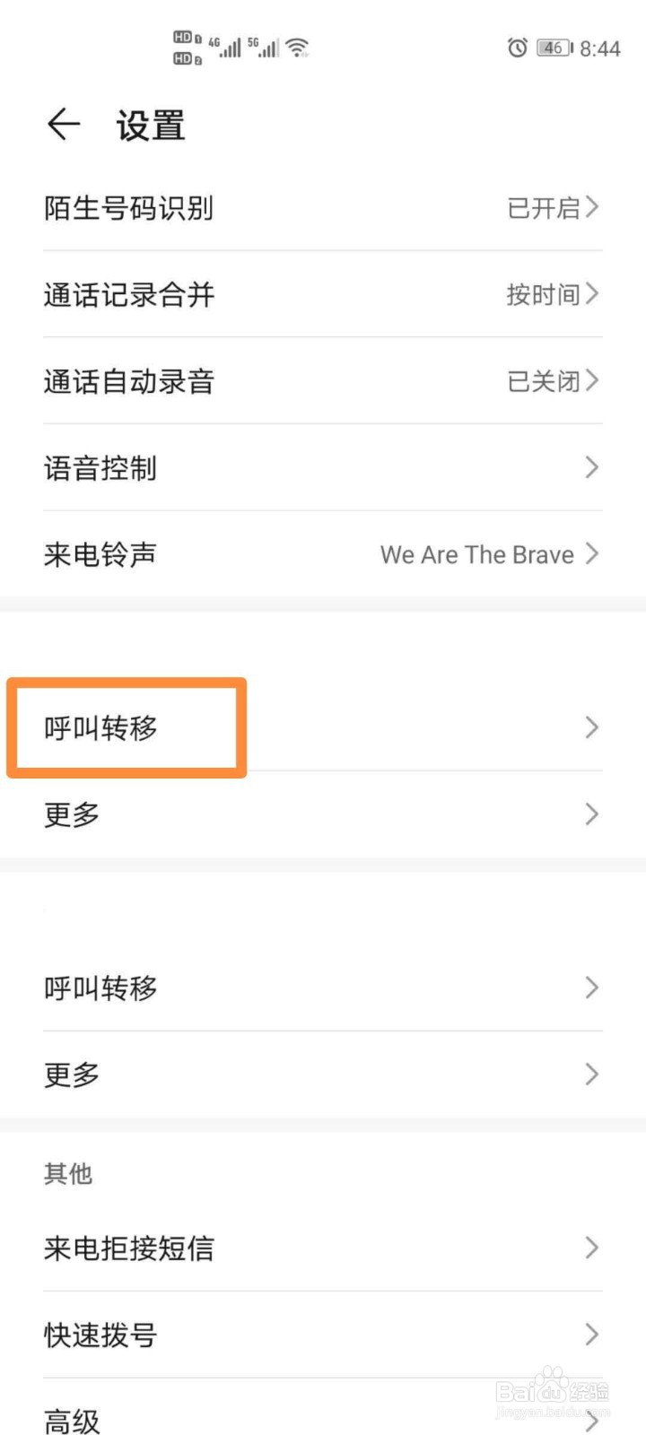This screenshot has height=1435, width=646.
Task: Open 快速拨号 settings
Action: tap(101, 1335)
